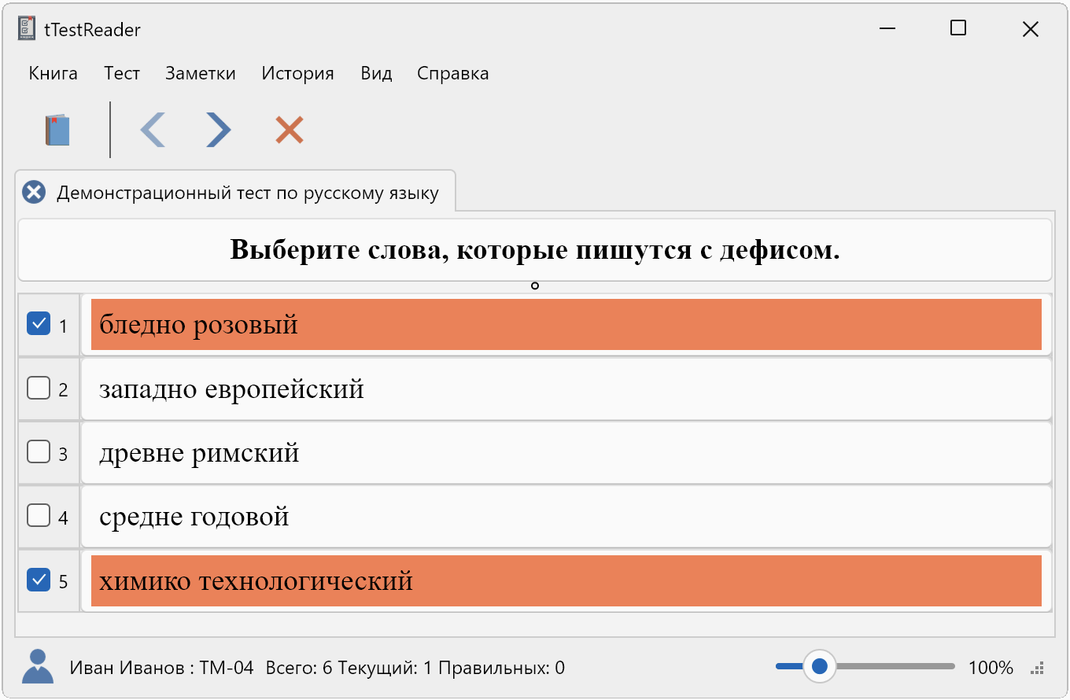Uncheck answer 5 checkbox
Screen dimensions: 1070x700
(39, 580)
